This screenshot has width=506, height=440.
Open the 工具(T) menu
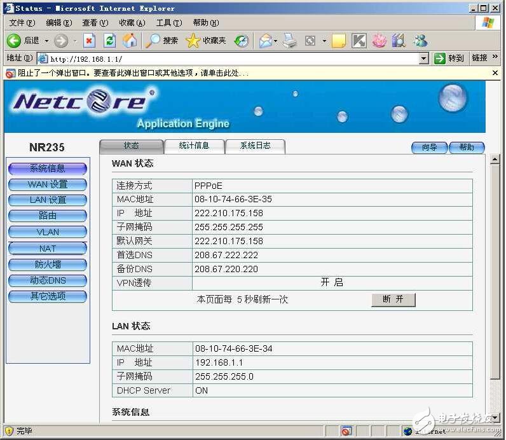click(x=169, y=23)
